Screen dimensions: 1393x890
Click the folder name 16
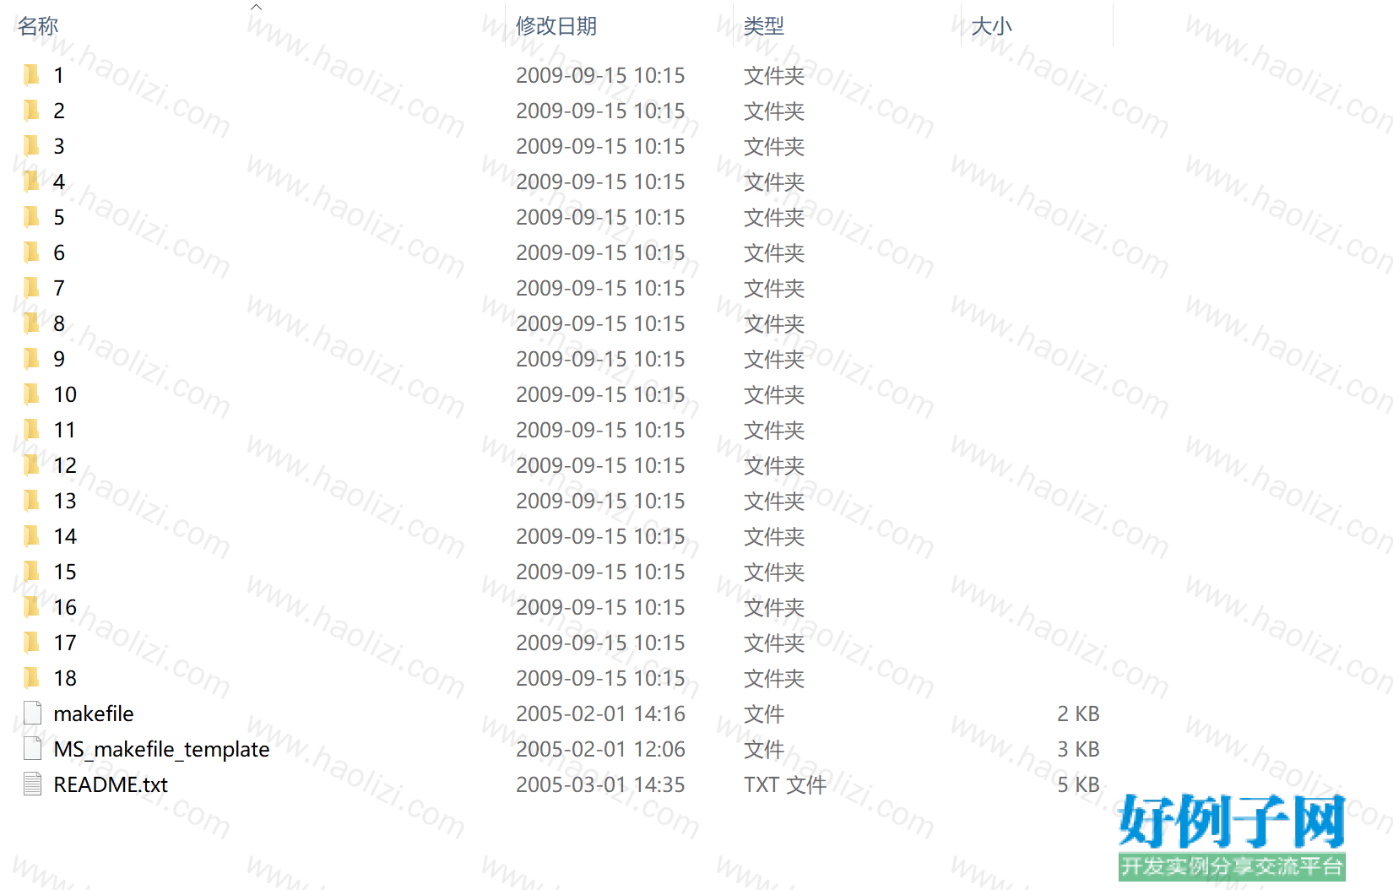point(65,607)
